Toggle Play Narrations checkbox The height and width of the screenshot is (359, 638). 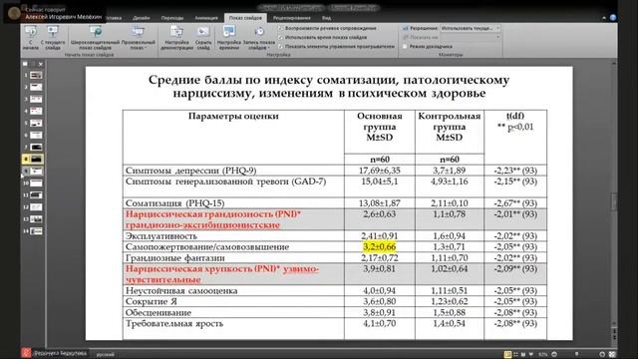[281, 28]
